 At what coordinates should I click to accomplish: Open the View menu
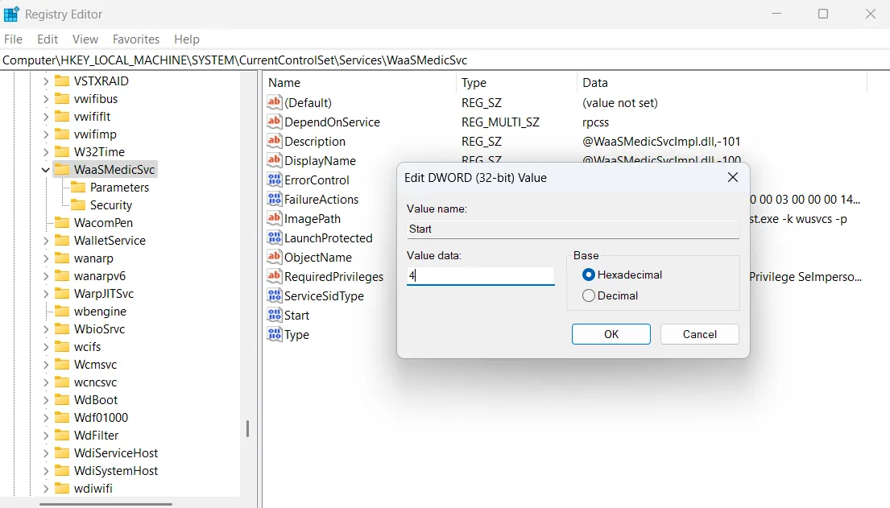[x=85, y=39]
